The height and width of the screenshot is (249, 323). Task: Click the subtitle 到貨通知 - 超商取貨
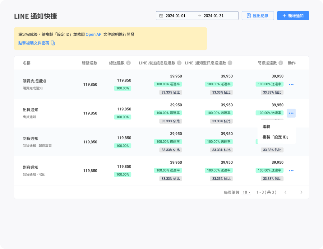tap(37, 146)
